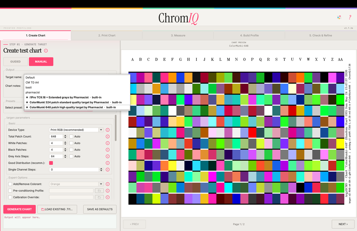Click the PREV page button
The image size is (357, 231).
click(x=134, y=224)
